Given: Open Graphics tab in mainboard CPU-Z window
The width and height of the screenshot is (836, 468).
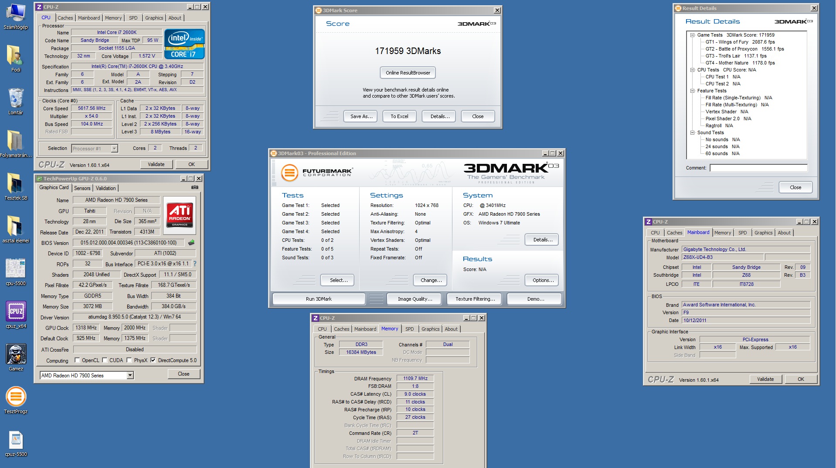Looking at the screenshot, I should tap(764, 233).
